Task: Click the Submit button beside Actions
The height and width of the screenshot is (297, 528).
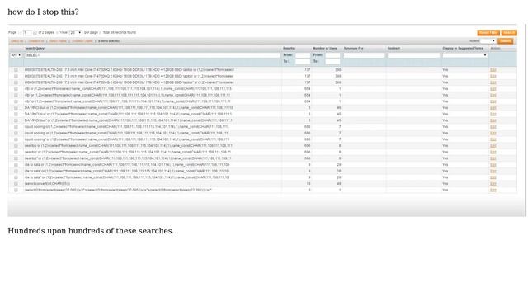Action: [x=506, y=41]
